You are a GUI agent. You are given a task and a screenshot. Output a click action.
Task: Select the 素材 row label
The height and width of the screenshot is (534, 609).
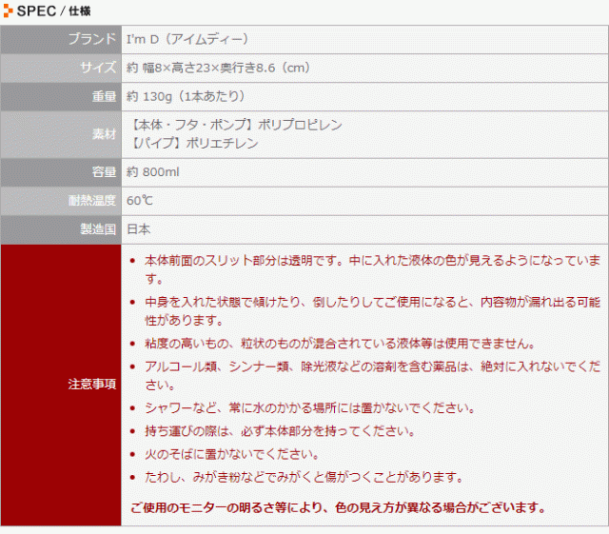[x=104, y=134]
